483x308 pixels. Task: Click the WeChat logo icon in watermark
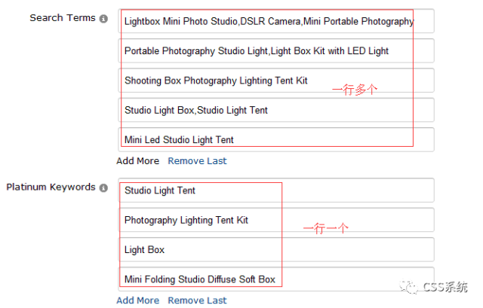tap(408, 287)
